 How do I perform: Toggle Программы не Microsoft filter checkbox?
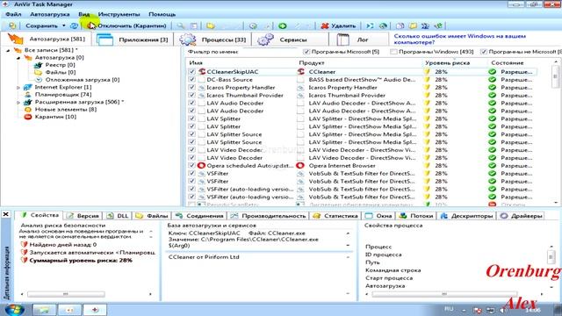point(484,52)
